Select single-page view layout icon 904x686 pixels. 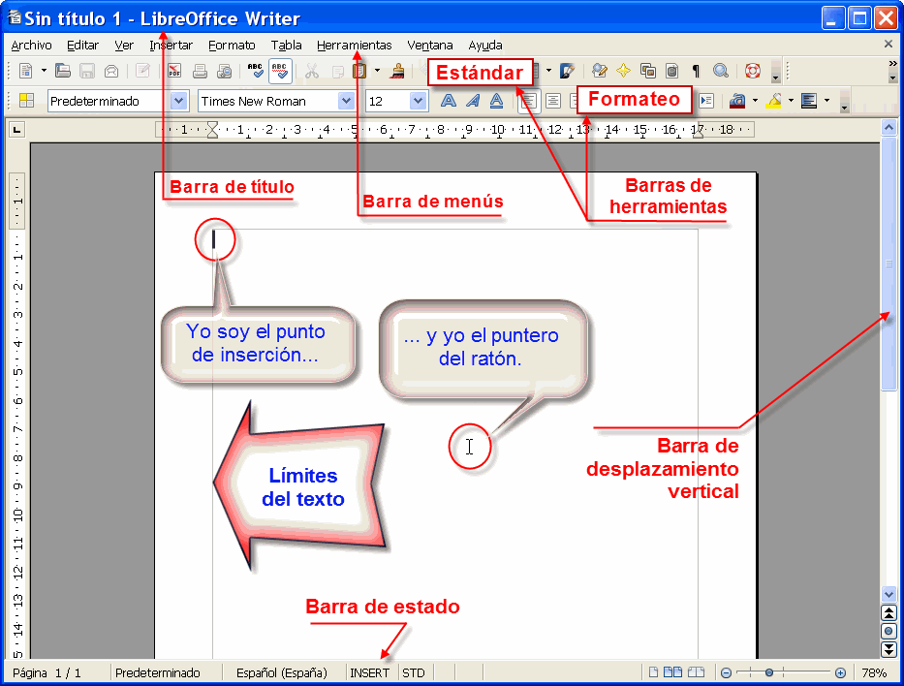pos(653,672)
